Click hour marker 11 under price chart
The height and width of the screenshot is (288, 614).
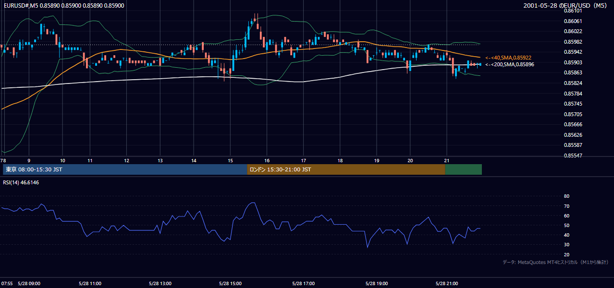pyautogui.click(x=89, y=160)
